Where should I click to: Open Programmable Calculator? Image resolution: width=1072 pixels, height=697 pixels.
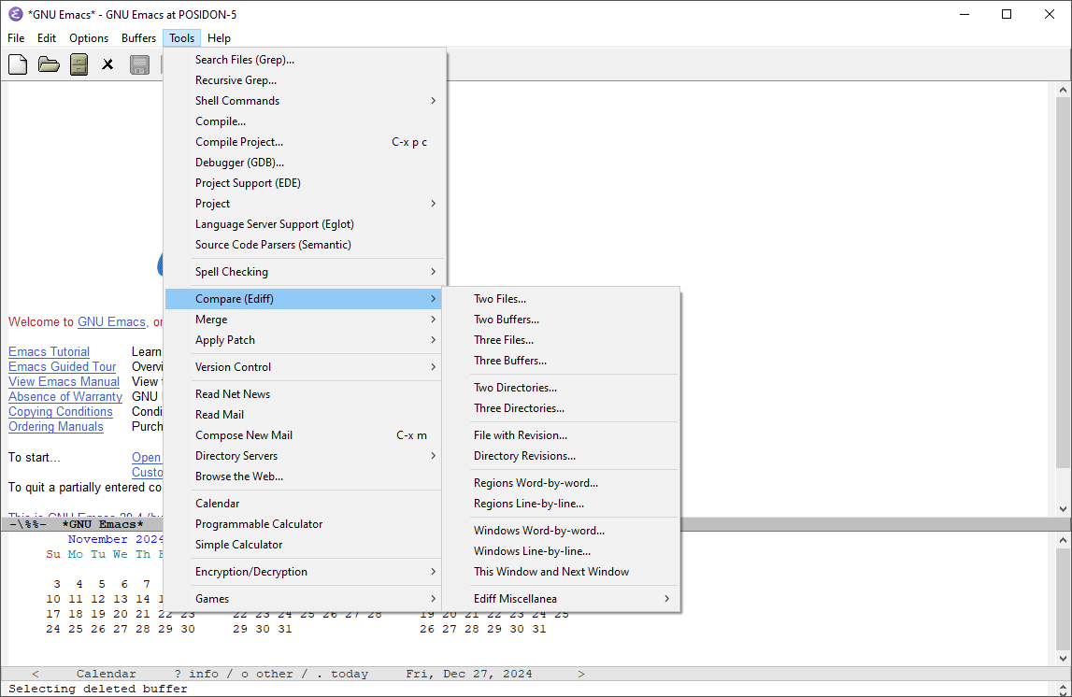click(305, 523)
